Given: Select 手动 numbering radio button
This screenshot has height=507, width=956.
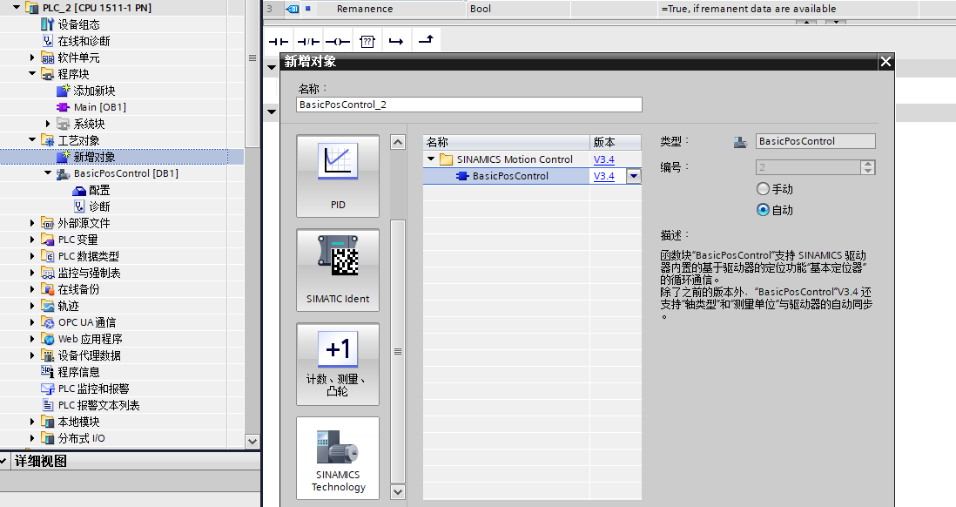Looking at the screenshot, I should (x=763, y=189).
